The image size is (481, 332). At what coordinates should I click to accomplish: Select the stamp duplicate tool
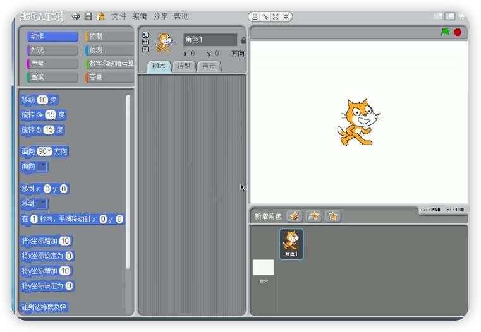[x=255, y=17]
